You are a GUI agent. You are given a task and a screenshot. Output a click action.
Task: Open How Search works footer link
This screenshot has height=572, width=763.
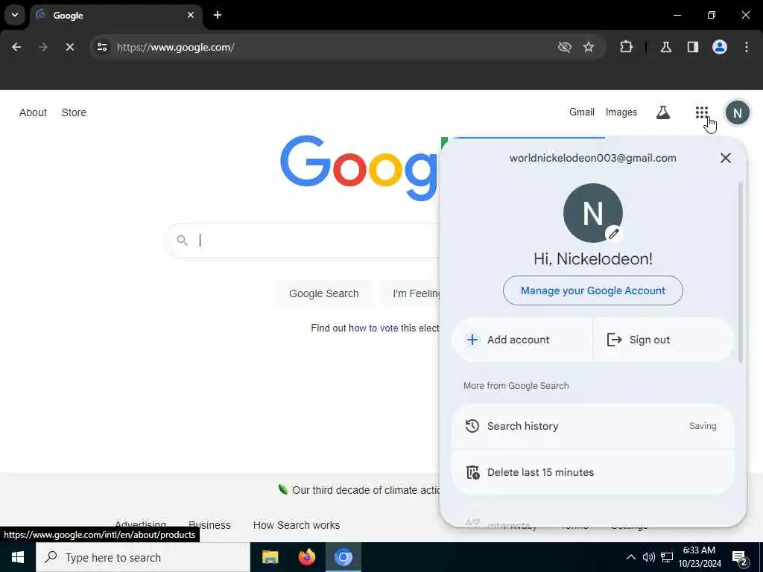[x=297, y=525]
